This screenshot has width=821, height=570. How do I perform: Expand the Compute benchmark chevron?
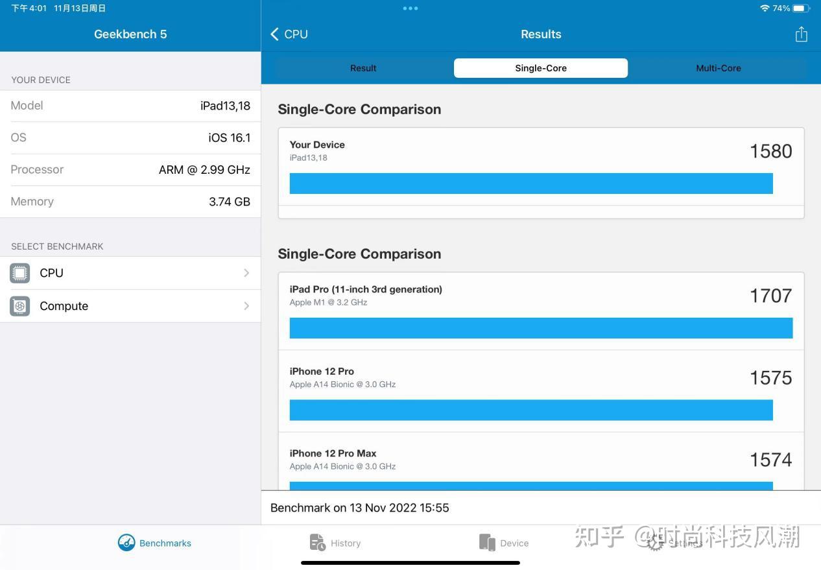point(246,305)
